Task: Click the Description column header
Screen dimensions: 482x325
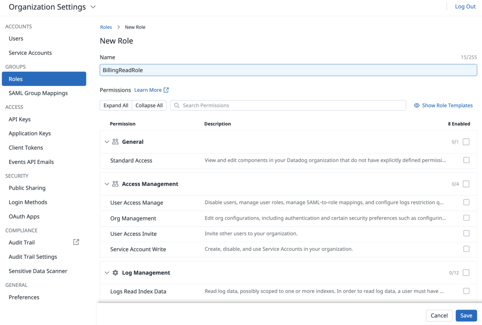Action: coord(218,124)
